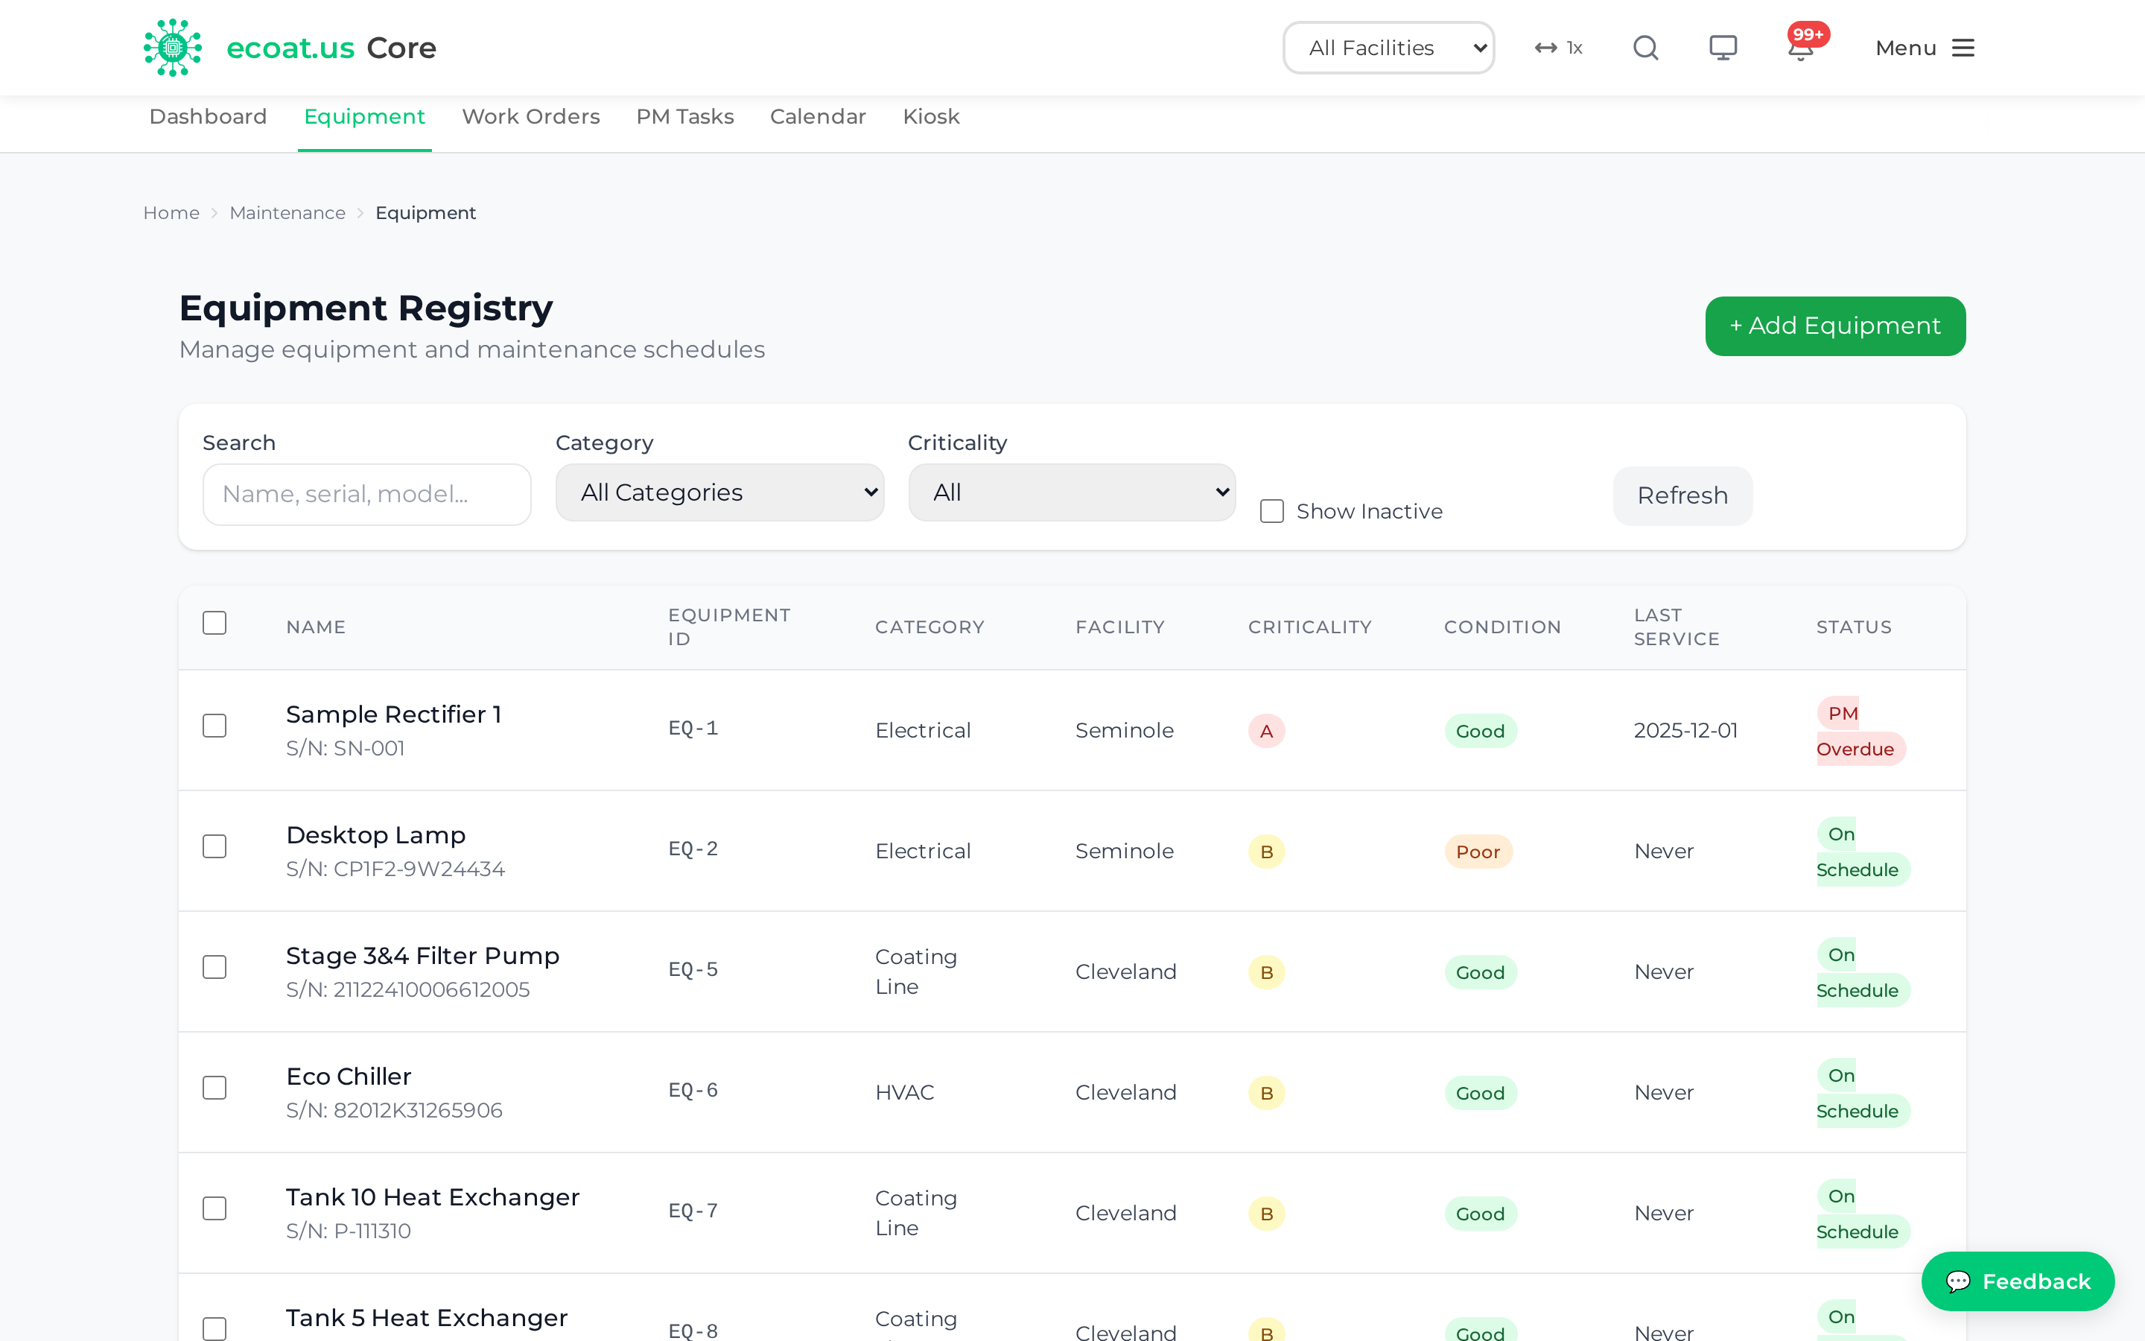
Task: Switch to the Kiosk tab
Action: (x=931, y=116)
